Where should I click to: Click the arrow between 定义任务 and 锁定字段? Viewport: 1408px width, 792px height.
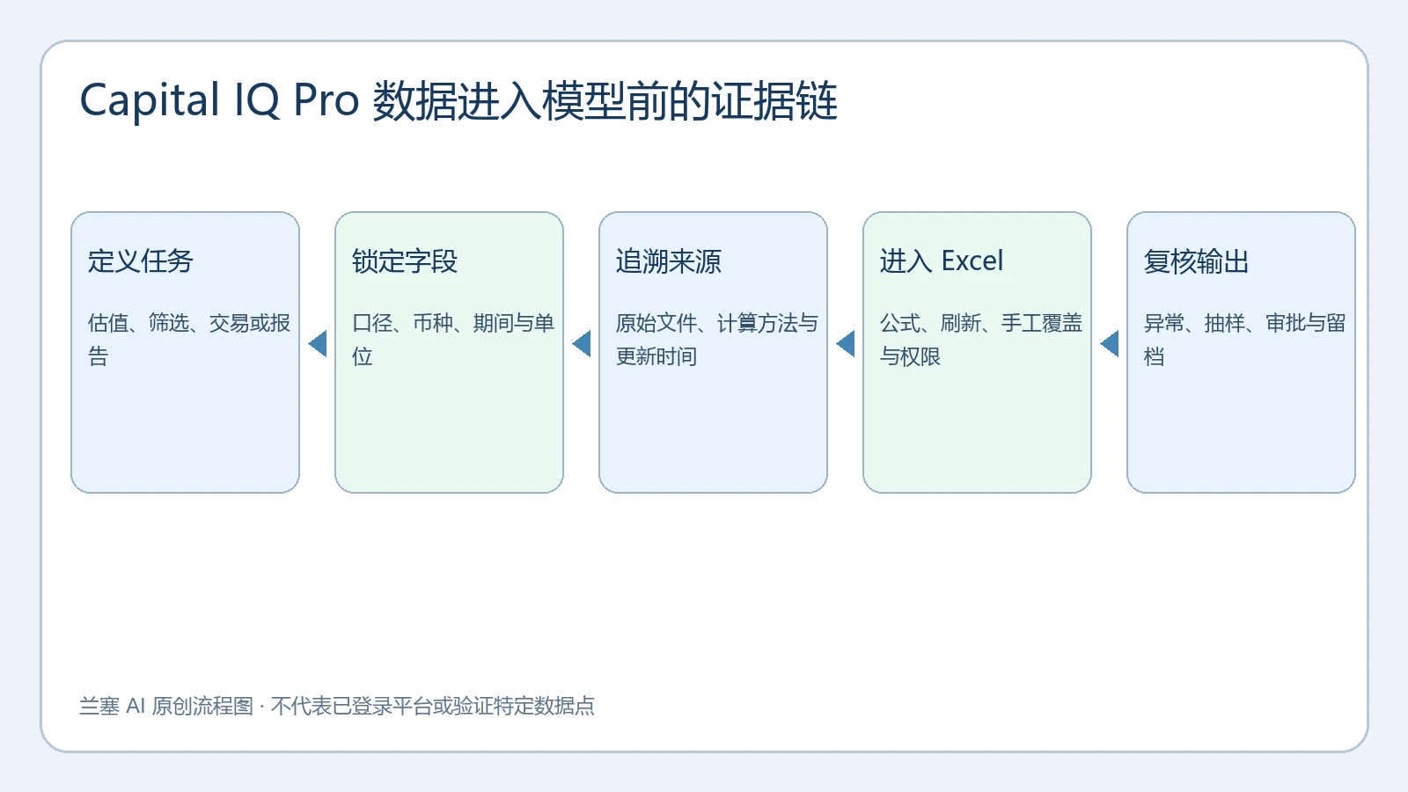point(318,344)
